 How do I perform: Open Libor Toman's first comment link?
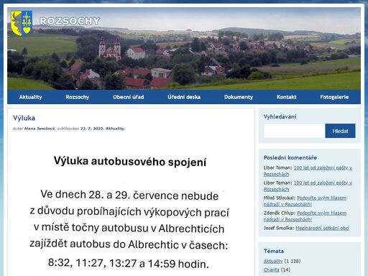point(308,171)
